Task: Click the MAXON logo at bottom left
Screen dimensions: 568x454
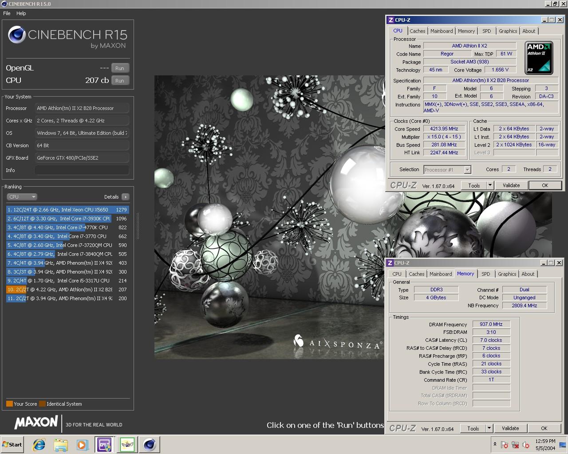Action: [36, 423]
